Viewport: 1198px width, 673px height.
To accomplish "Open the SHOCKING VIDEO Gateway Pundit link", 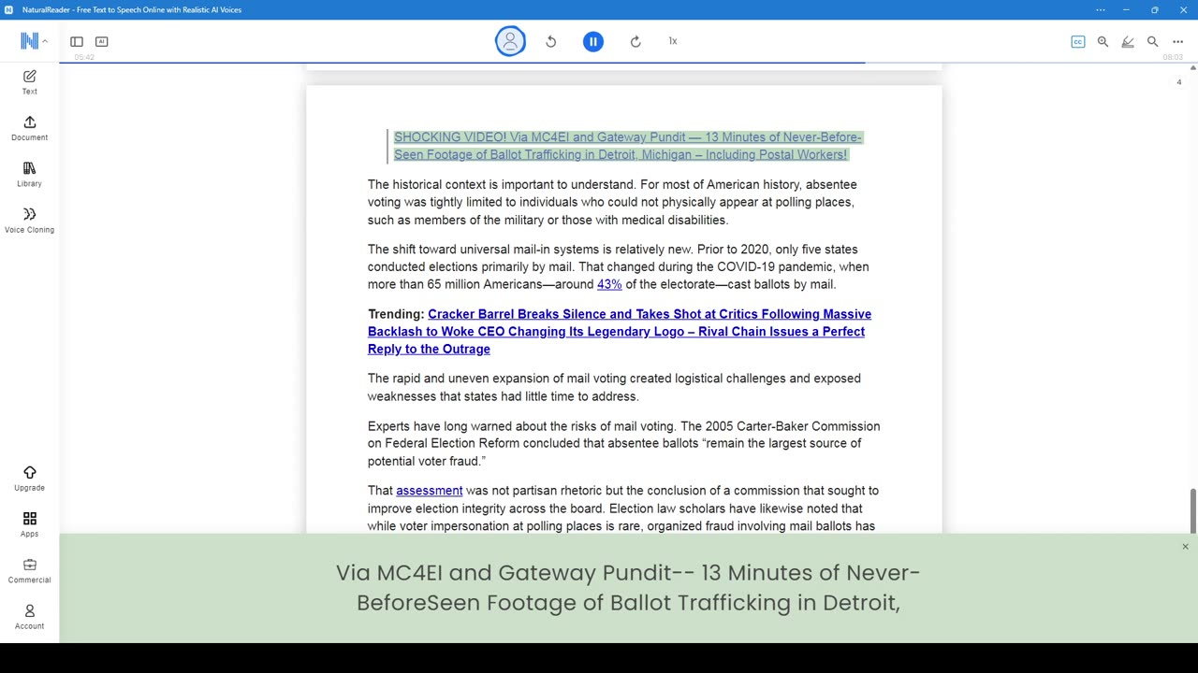I will click(x=627, y=146).
